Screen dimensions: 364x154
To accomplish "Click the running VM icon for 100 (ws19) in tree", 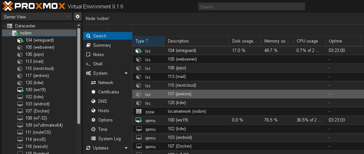I will click(x=20, y=90).
